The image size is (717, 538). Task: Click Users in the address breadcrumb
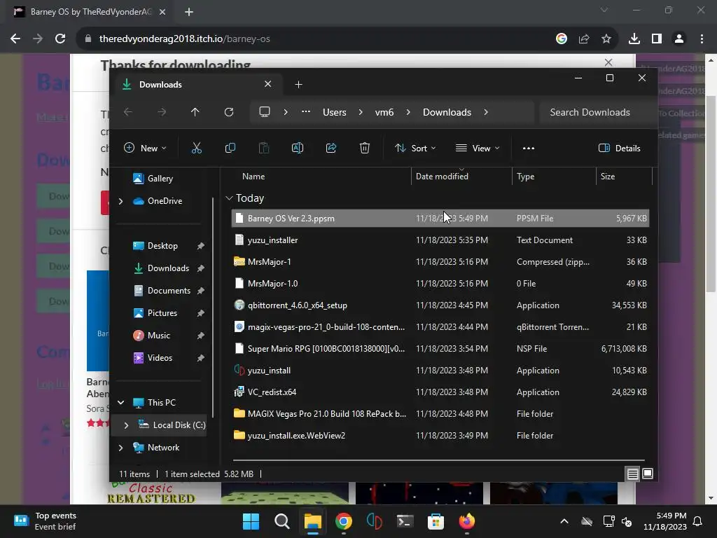click(x=334, y=112)
